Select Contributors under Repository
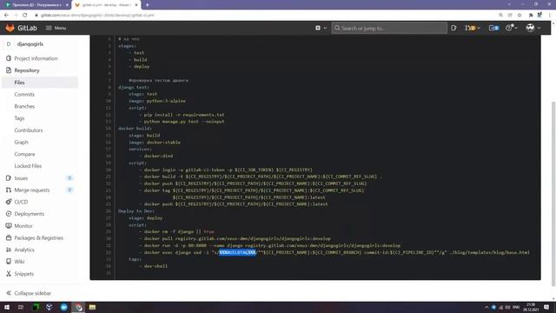This screenshot has width=556, height=313. coord(29,130)
